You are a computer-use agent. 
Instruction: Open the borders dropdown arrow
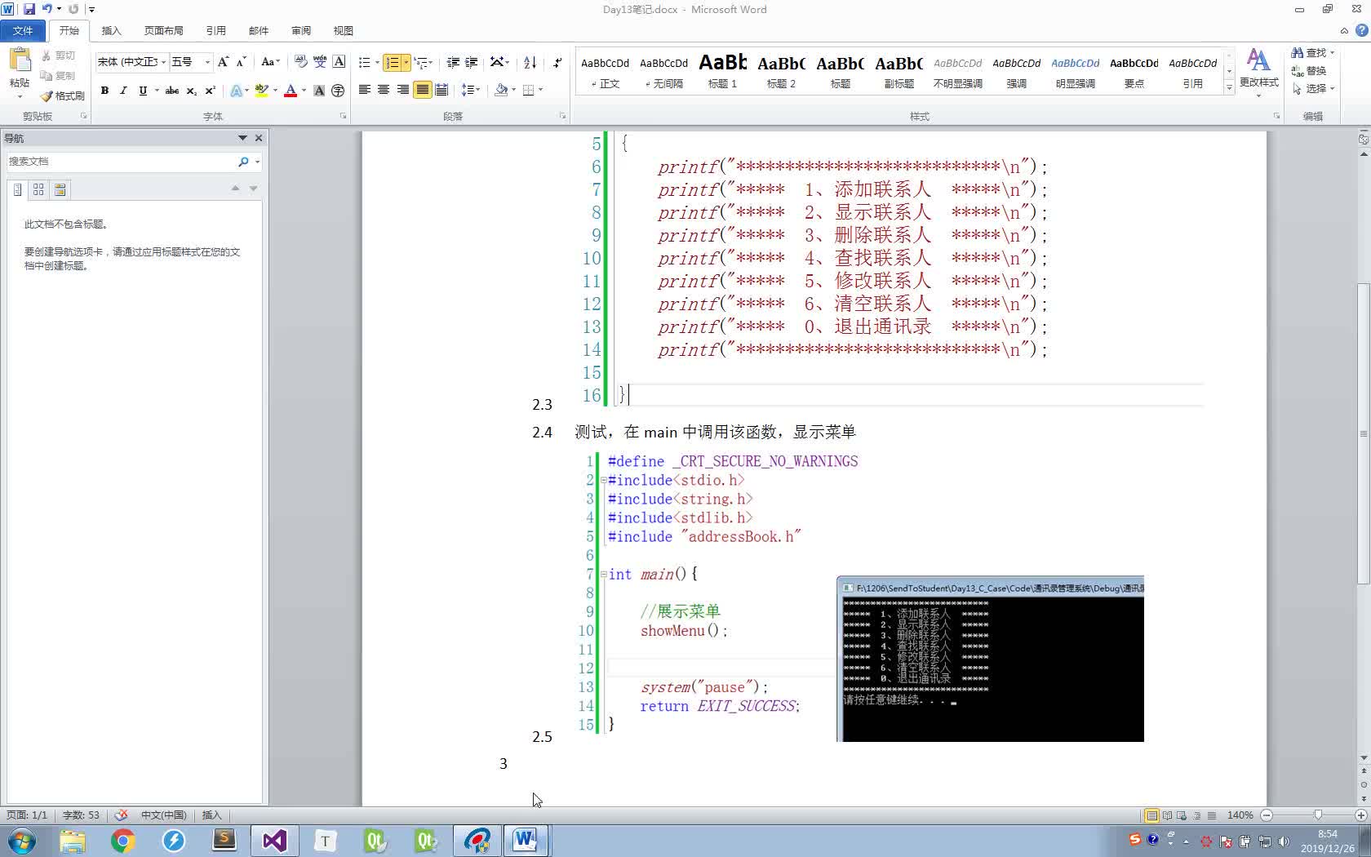541,90
